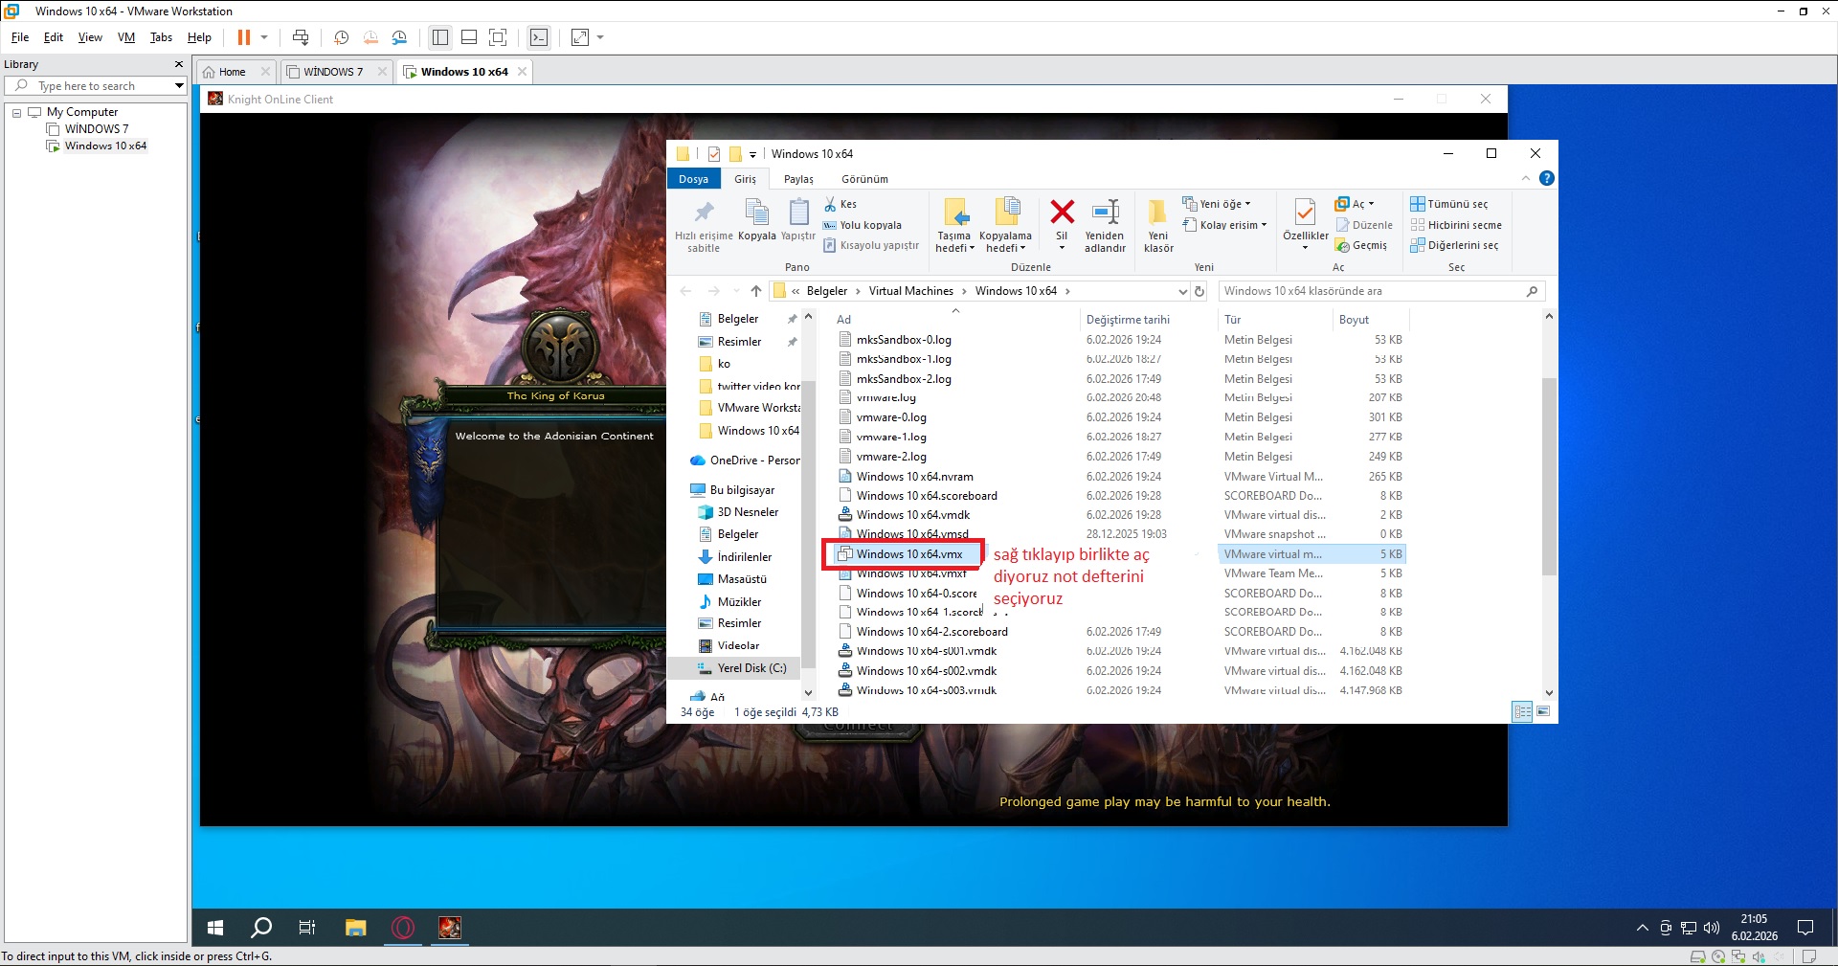Open the VMware File menu
The image size is (1838, 966).
[20, 37]
